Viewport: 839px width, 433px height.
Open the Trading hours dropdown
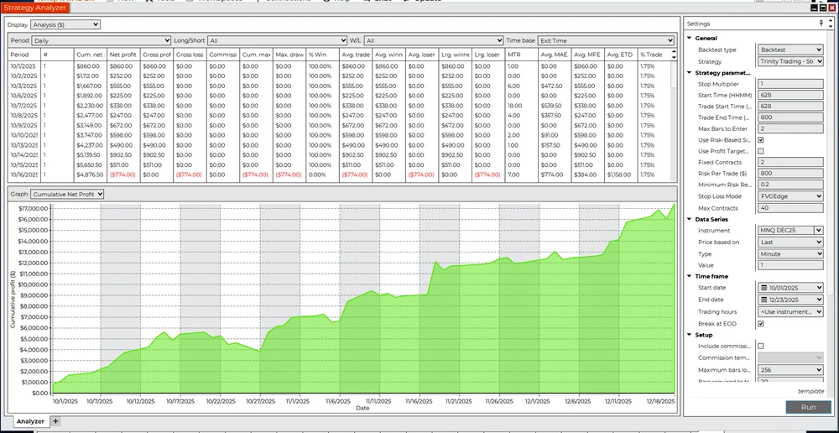click(x=790, y=311)
